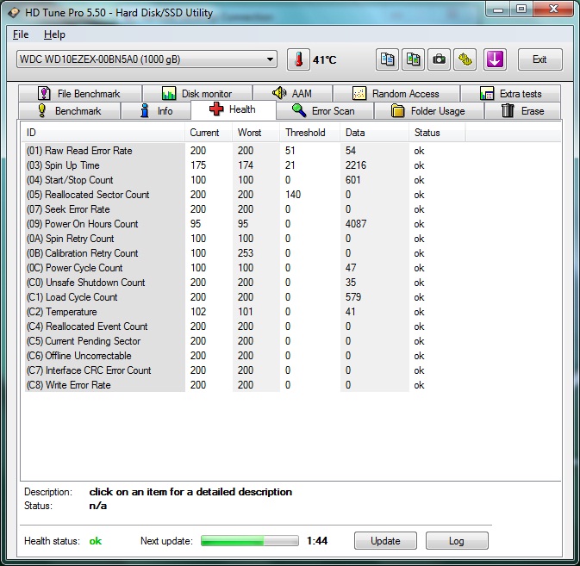Click the Threshold value 140
Image resolution: width=580 pixels, height=566 pixels.
[x=293, y=195]
